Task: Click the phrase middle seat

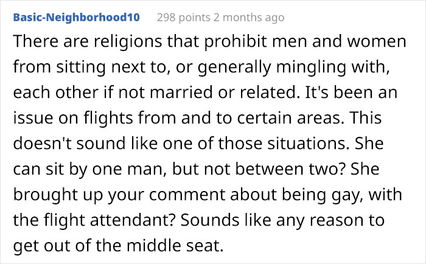Action: click(x=175, y=245)
